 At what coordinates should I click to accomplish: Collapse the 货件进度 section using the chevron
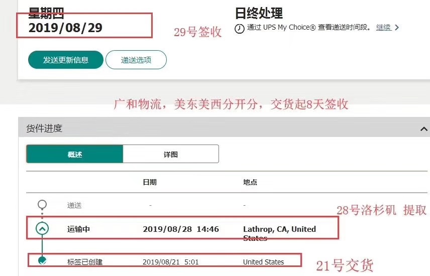[423, 129]
